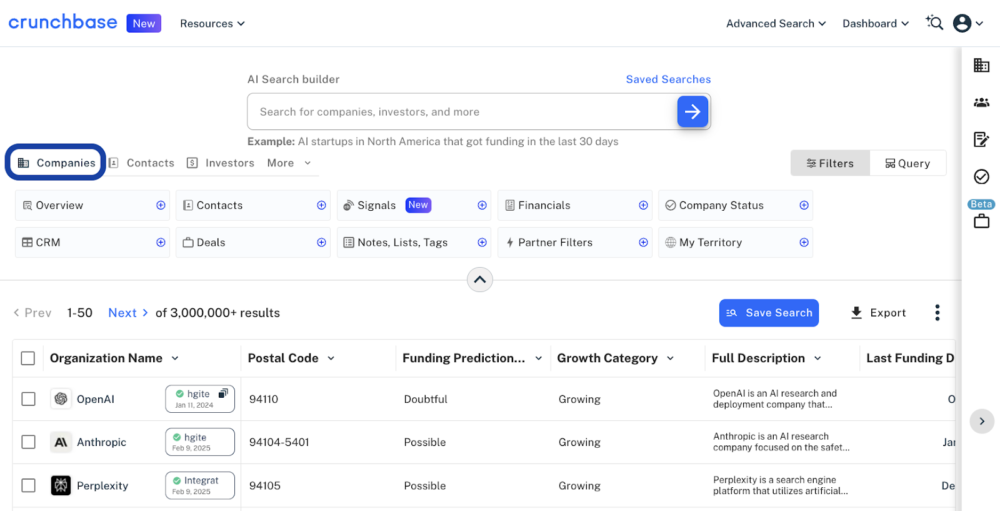The image size is (1000, 511).
Task: Open the checkmark tasks icon in sidebar
Action: point(981,176)
